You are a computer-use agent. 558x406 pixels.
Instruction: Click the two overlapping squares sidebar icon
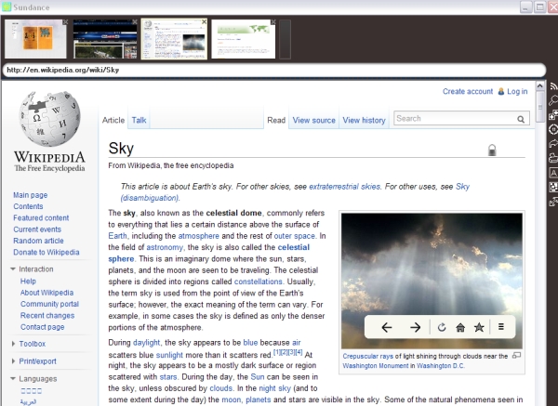click(553, 115)
